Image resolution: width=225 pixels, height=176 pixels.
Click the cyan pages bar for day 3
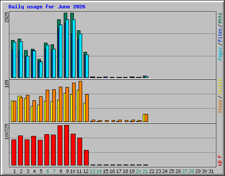point(28,67)
